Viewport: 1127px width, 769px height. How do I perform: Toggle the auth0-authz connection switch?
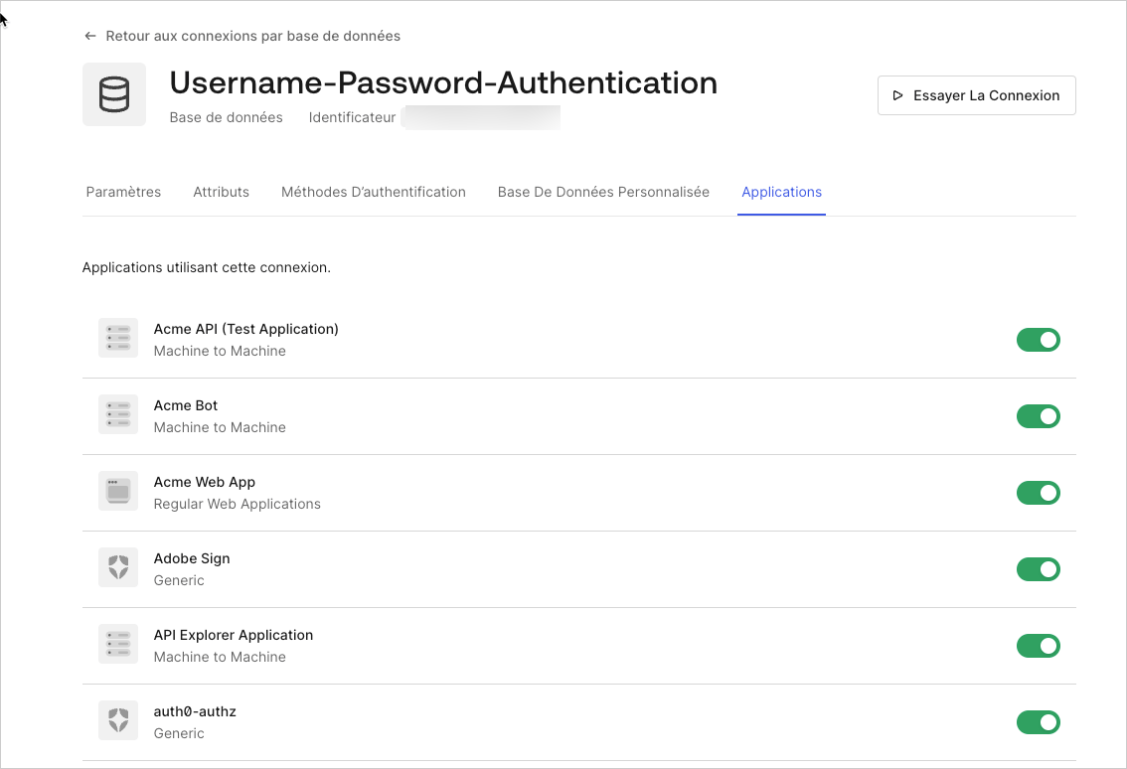click(1038, 722)
